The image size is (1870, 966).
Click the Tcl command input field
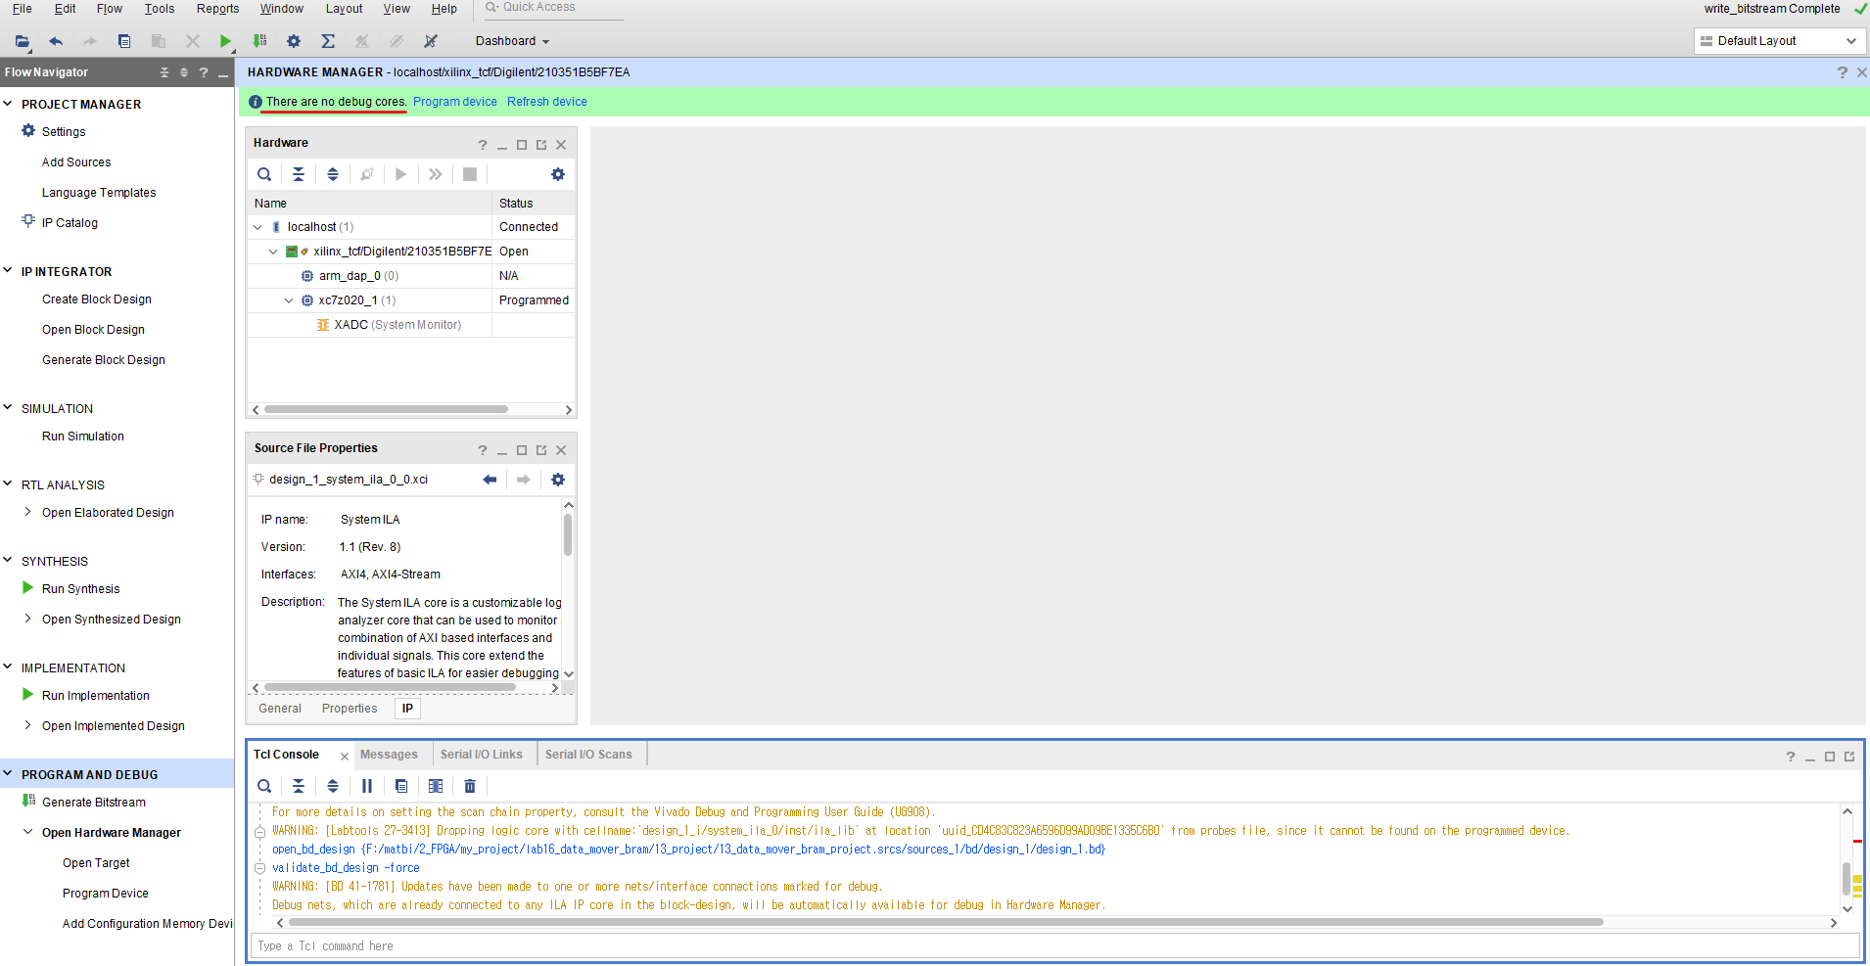(x=1056, y=945)
